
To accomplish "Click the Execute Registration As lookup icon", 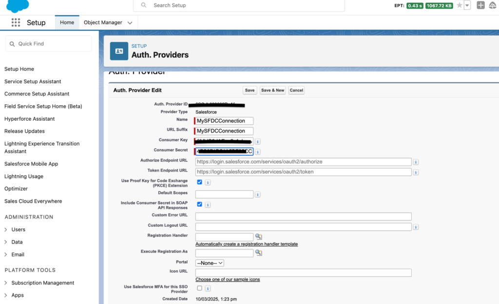I will tap(259, 253).
